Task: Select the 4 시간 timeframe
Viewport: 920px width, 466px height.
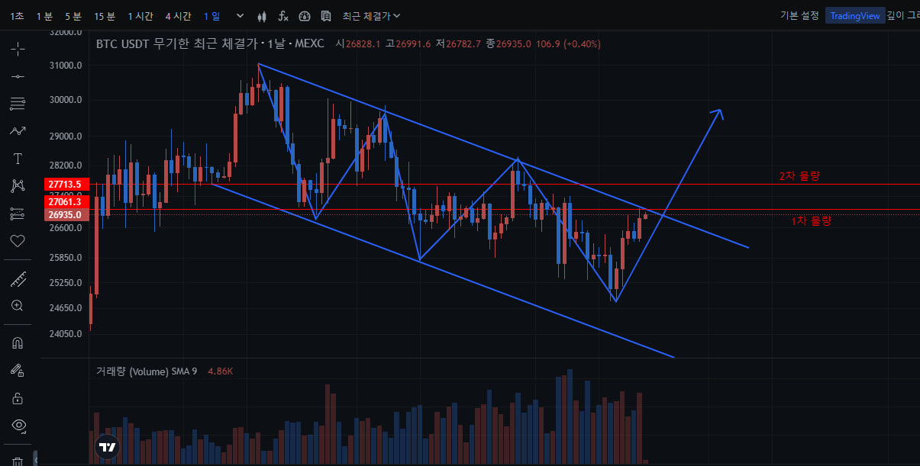Action: coord(178,16)
